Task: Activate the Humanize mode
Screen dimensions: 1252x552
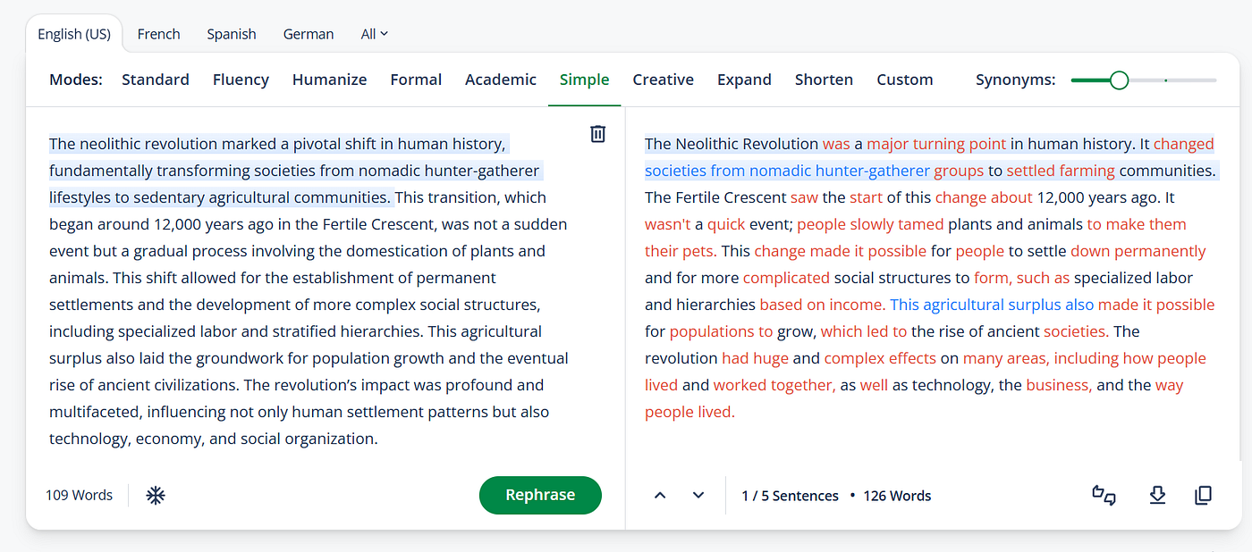Action: click(x=329, y=79)
